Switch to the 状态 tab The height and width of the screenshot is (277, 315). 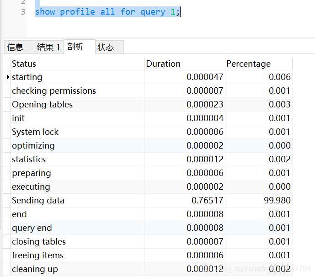109,47
